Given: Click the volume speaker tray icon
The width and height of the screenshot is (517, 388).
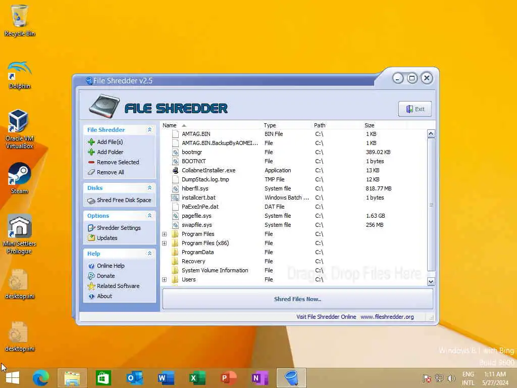Looking at the screenshot, I should pos(451,378).
